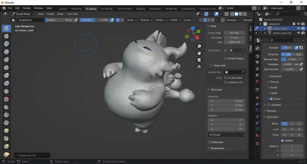The image size is (307, 164).
Task: Click the SculptDraw brush name field
Action: tap(30, 20)
